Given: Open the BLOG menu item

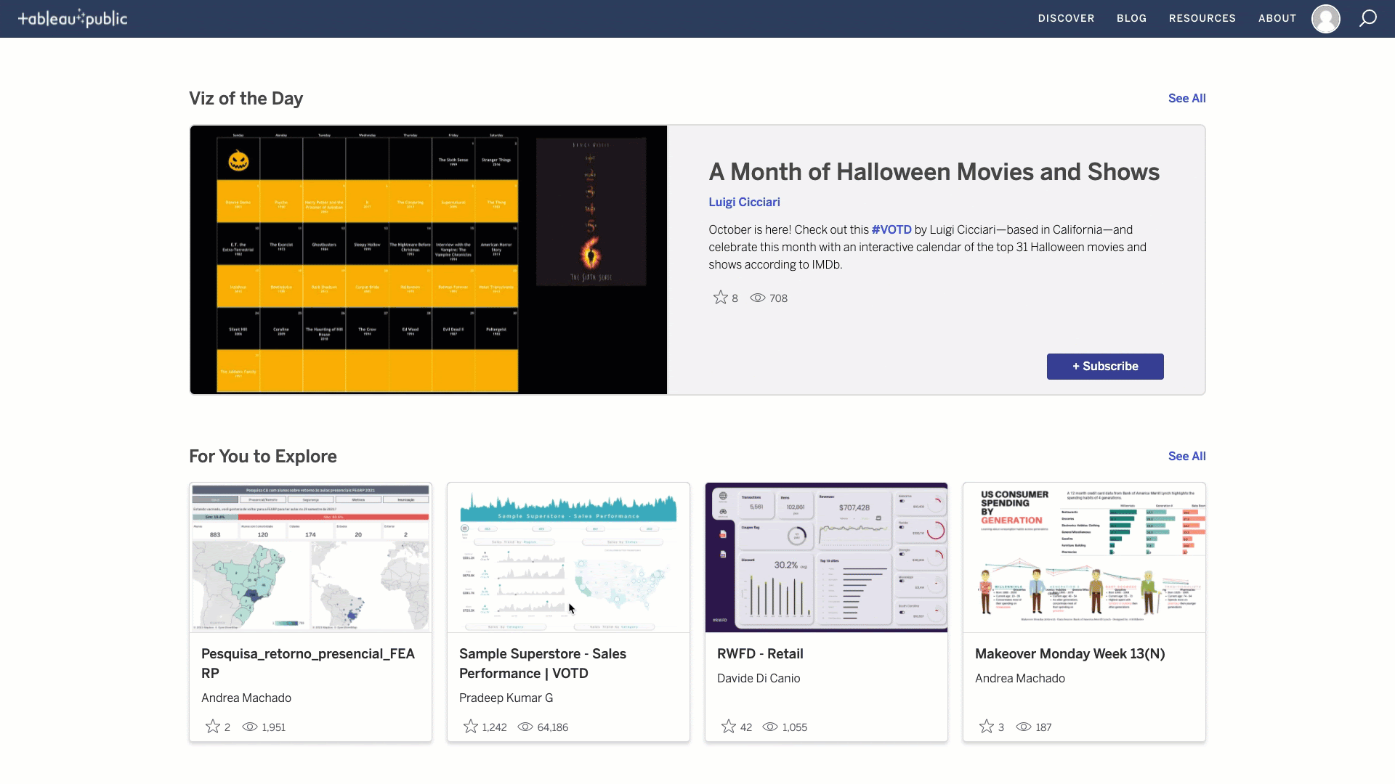Looking at the screenshot, I should click(1131, 18).
